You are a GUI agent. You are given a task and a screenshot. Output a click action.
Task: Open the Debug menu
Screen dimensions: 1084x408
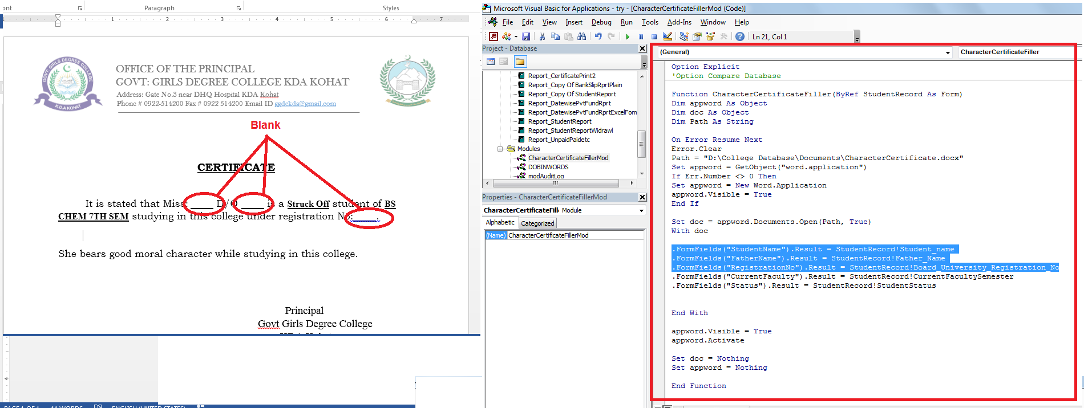pos(601,22)
